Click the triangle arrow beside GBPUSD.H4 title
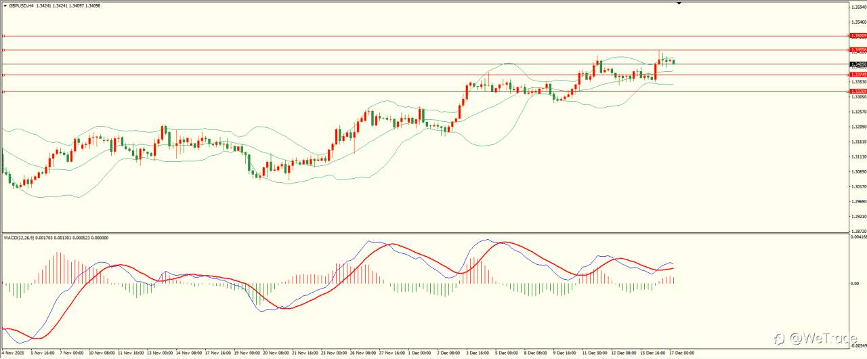Image resolution: width=867 pixels, height=359 pixels. pos(4,5)
